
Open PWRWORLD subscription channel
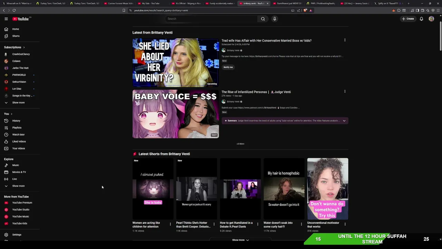[20, 75]
